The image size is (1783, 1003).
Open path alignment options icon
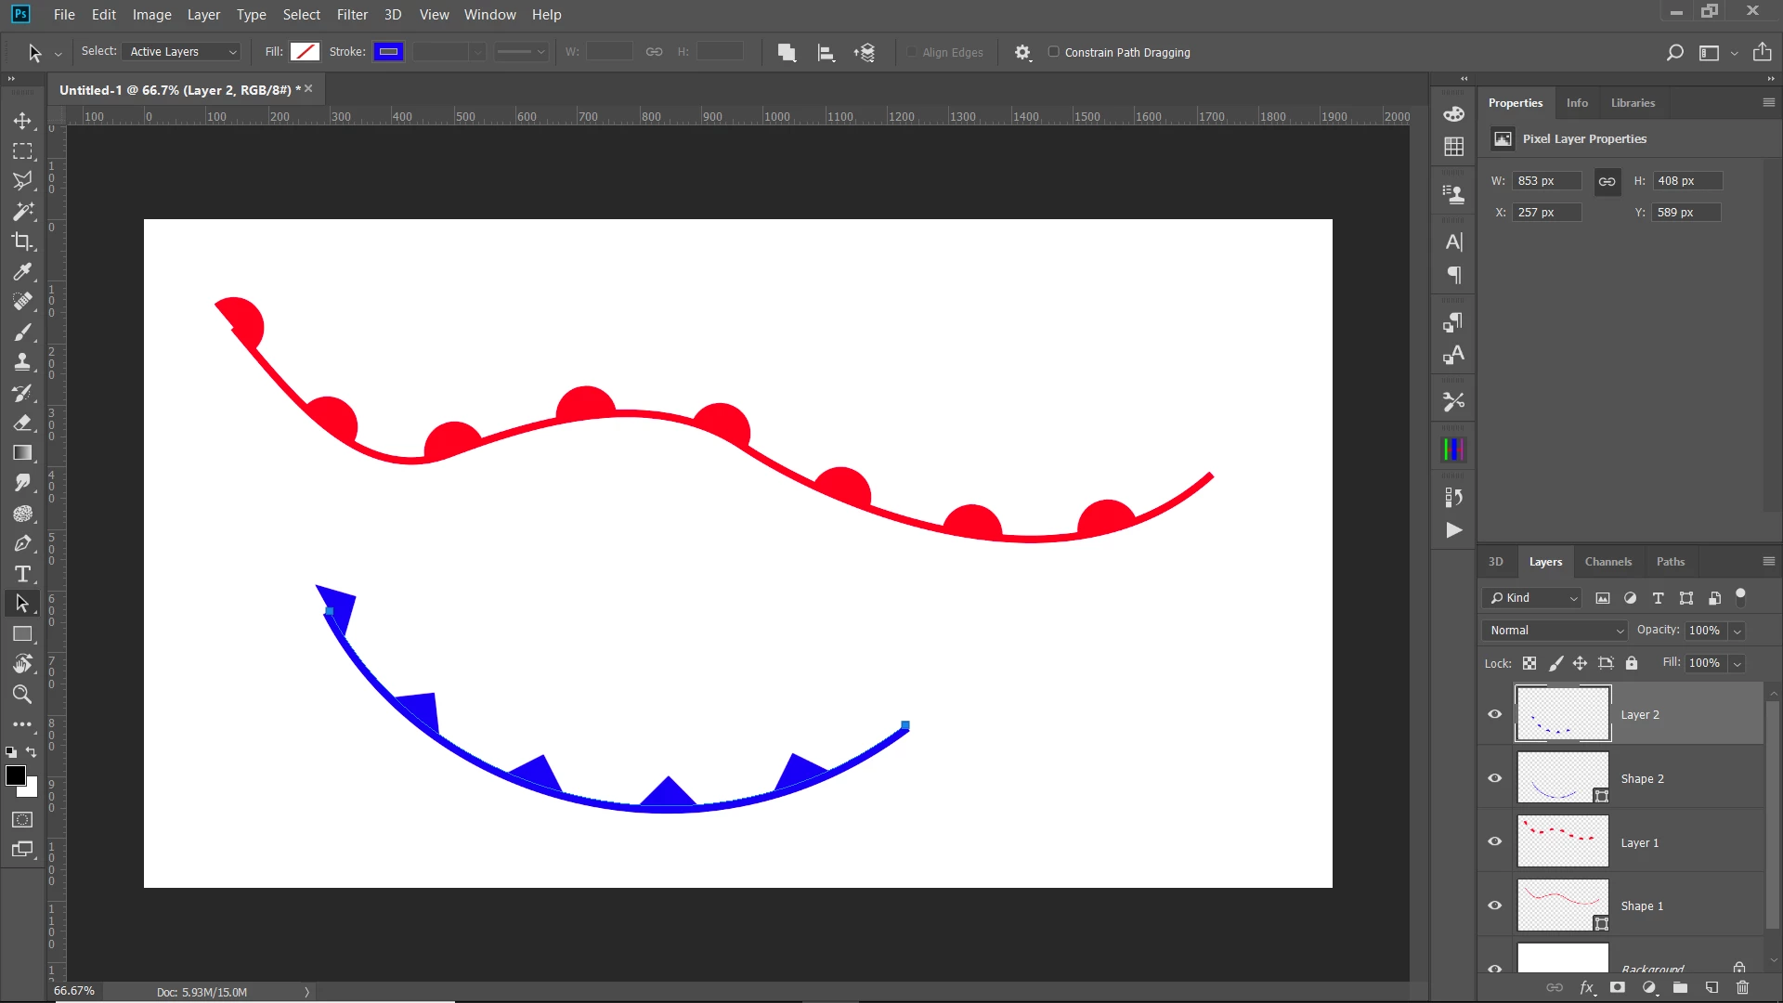point(826,53)
